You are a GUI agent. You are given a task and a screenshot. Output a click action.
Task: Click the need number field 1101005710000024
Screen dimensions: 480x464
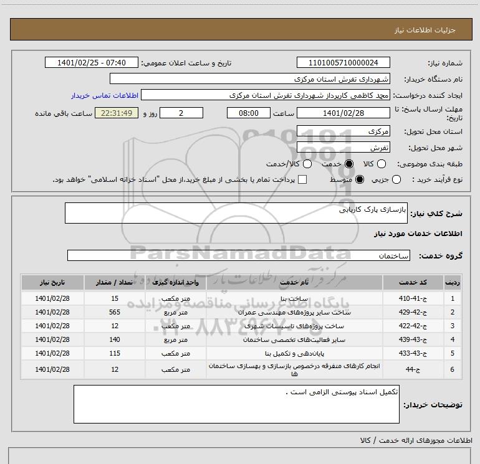coord(343,63)
